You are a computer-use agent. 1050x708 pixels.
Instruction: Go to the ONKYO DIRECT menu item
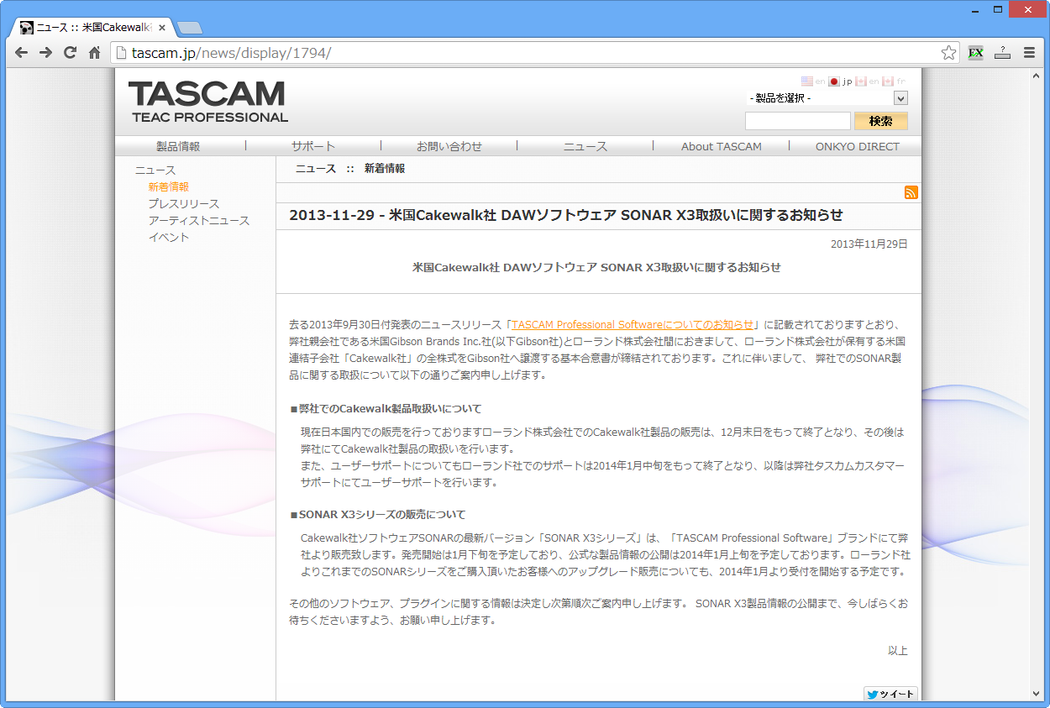point(857,146)
